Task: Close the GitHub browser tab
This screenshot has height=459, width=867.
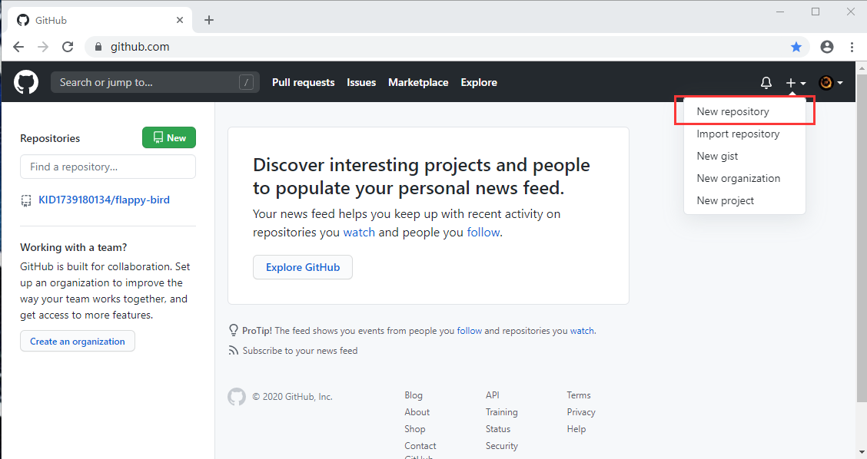Action: point(180,20)
